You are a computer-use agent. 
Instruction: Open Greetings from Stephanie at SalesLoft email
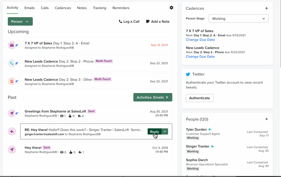click(x=96, y=113)
